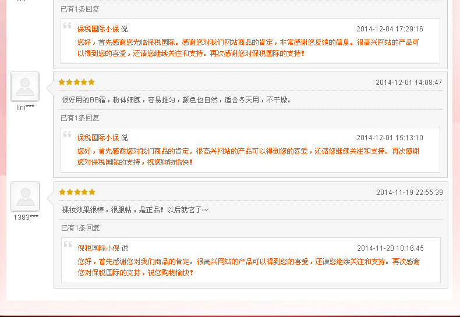Viewport: 460px width, 317px height.
Task: Click quote icon in 15:13:10 reply
Action: tap(68, 134)
